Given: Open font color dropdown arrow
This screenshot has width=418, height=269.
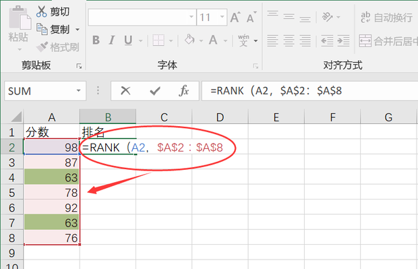Looking at the screenshot, I should [225, 41].
